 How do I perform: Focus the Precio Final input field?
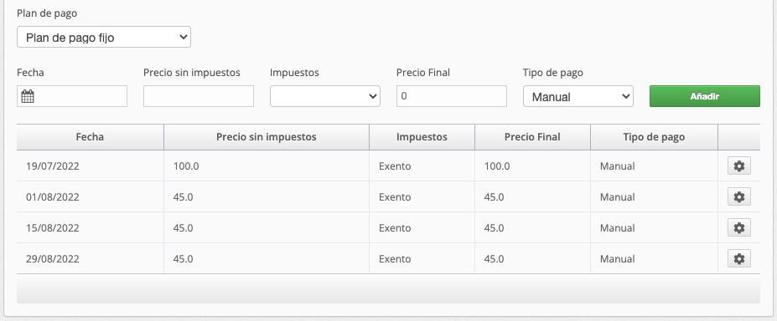[452, 96]
